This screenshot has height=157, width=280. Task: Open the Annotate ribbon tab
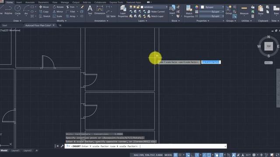click(x=30, y=2)
